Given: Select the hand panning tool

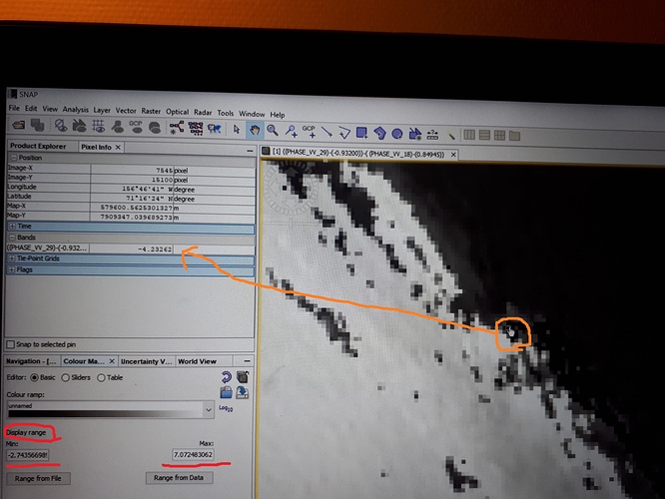Looking at the screenshot, I should coord(255,130).
